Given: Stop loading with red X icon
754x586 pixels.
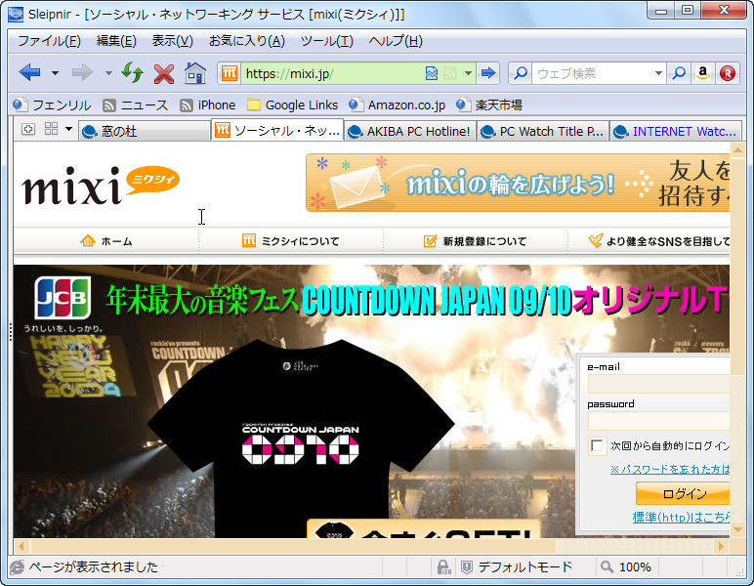Looking at the screenshot, I should (x=164, y=74).
